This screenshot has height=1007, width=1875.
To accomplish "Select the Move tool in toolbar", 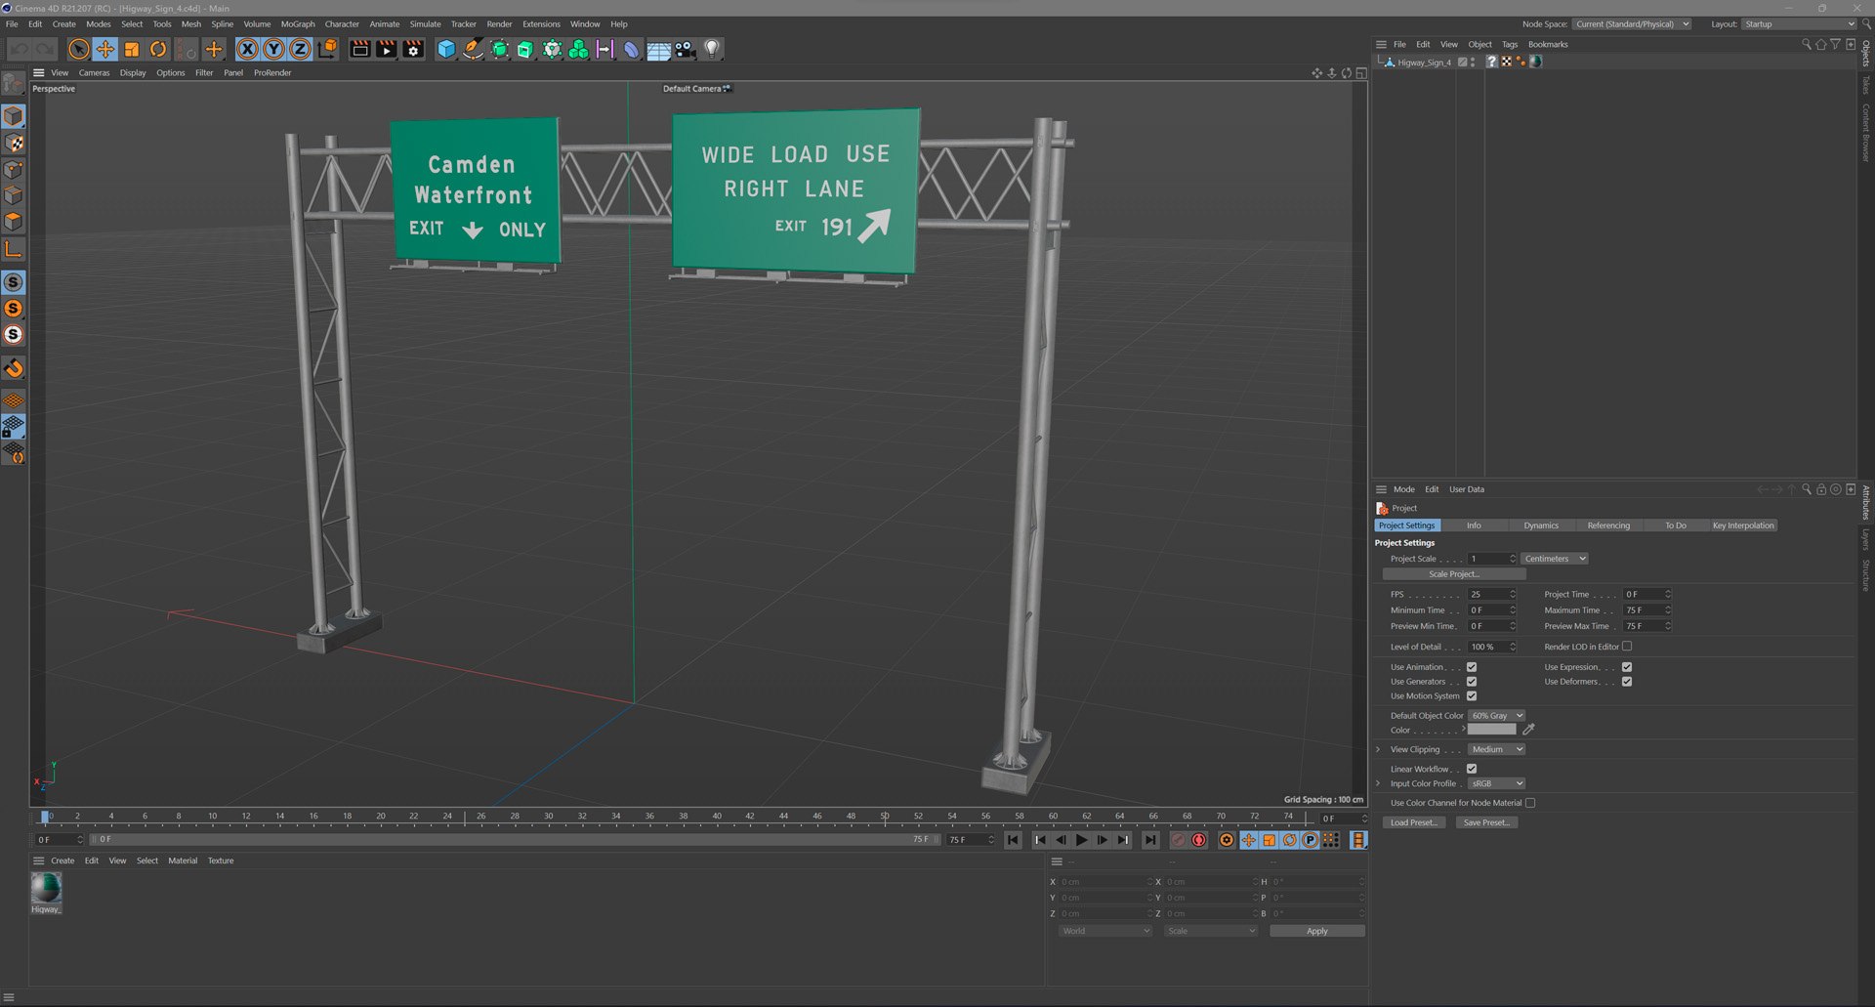I will point(104,49).
